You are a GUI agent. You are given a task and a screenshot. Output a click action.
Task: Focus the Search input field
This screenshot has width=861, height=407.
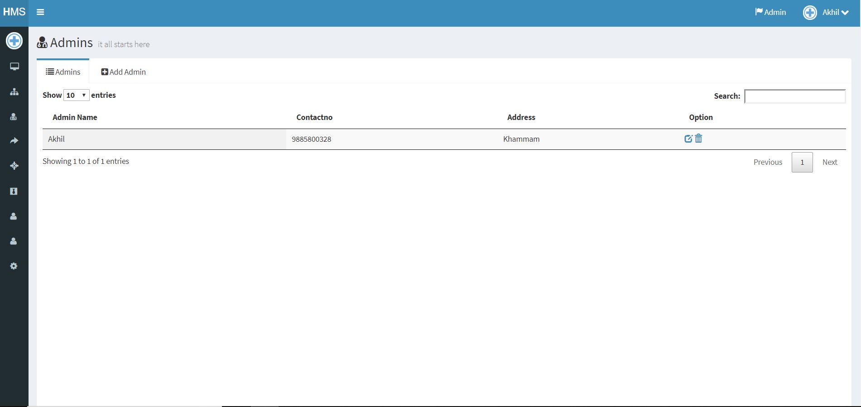click(x=794, y=96)
